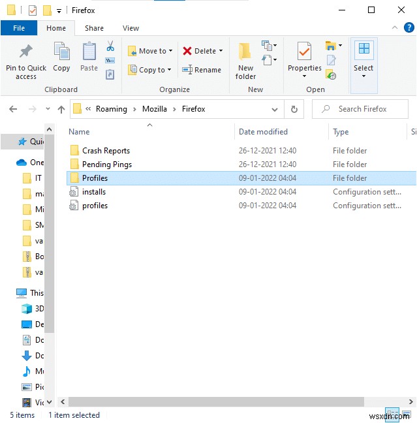Screen dimensions: 417x423
Task: Expand Delete dropdown arrow
Action: tap(221, 51)
